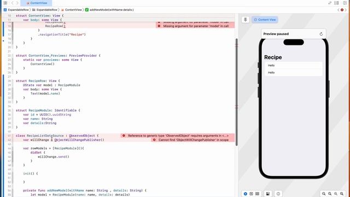350x197 pixels.
Task: Zoom canvas to fit
Action: click(336, 194)
